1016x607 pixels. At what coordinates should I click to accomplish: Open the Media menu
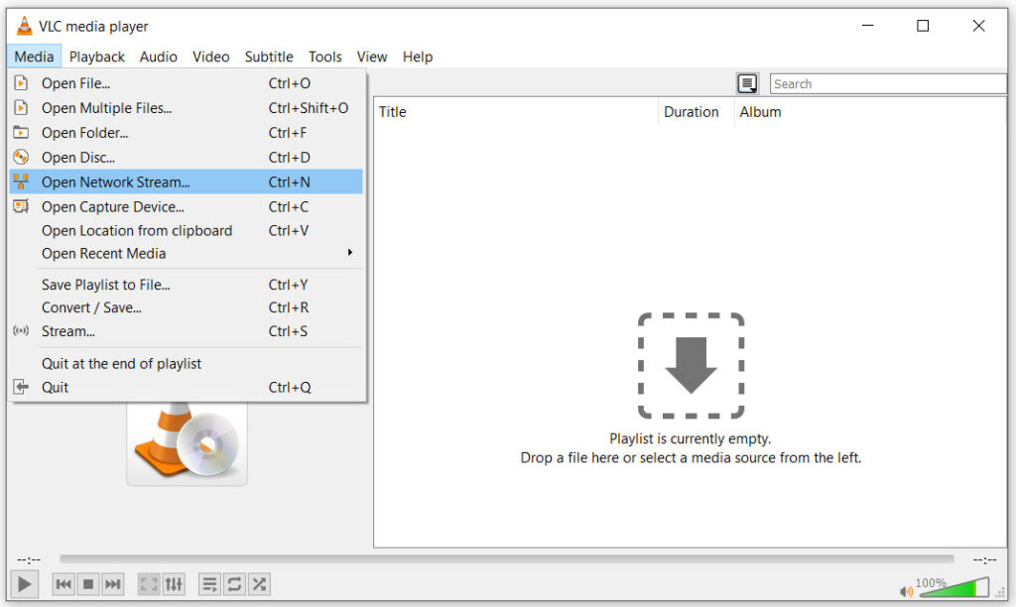[35, 57]
